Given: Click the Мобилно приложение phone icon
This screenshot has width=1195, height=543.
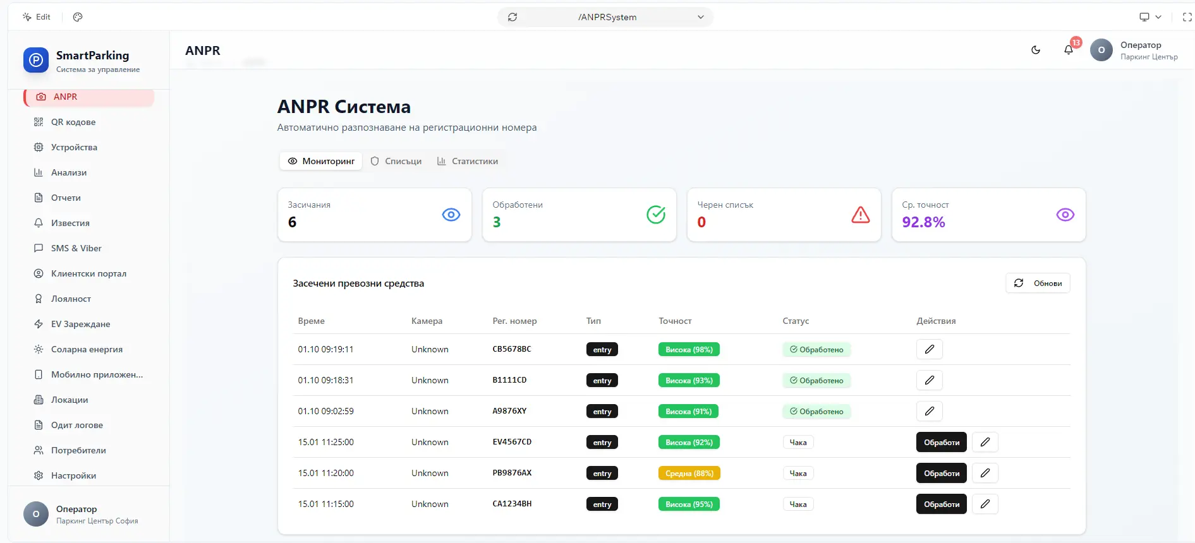Looking at the screenshot, I should pos(39,374).
